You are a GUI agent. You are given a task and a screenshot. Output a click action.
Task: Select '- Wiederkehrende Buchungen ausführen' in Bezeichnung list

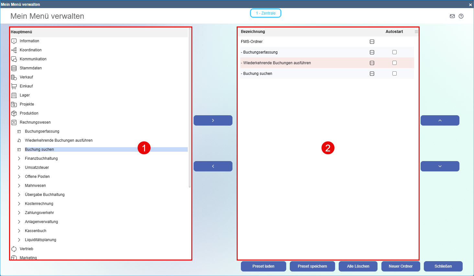click(276, 63)
